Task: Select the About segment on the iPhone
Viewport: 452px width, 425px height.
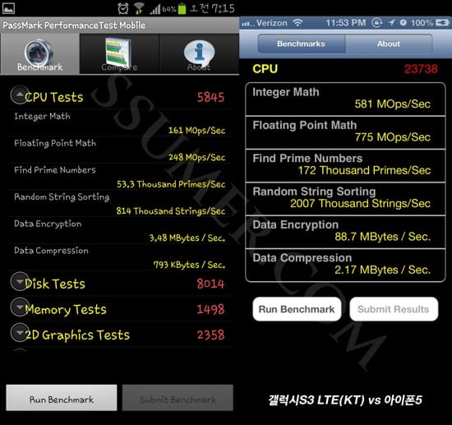Action: 389,44
